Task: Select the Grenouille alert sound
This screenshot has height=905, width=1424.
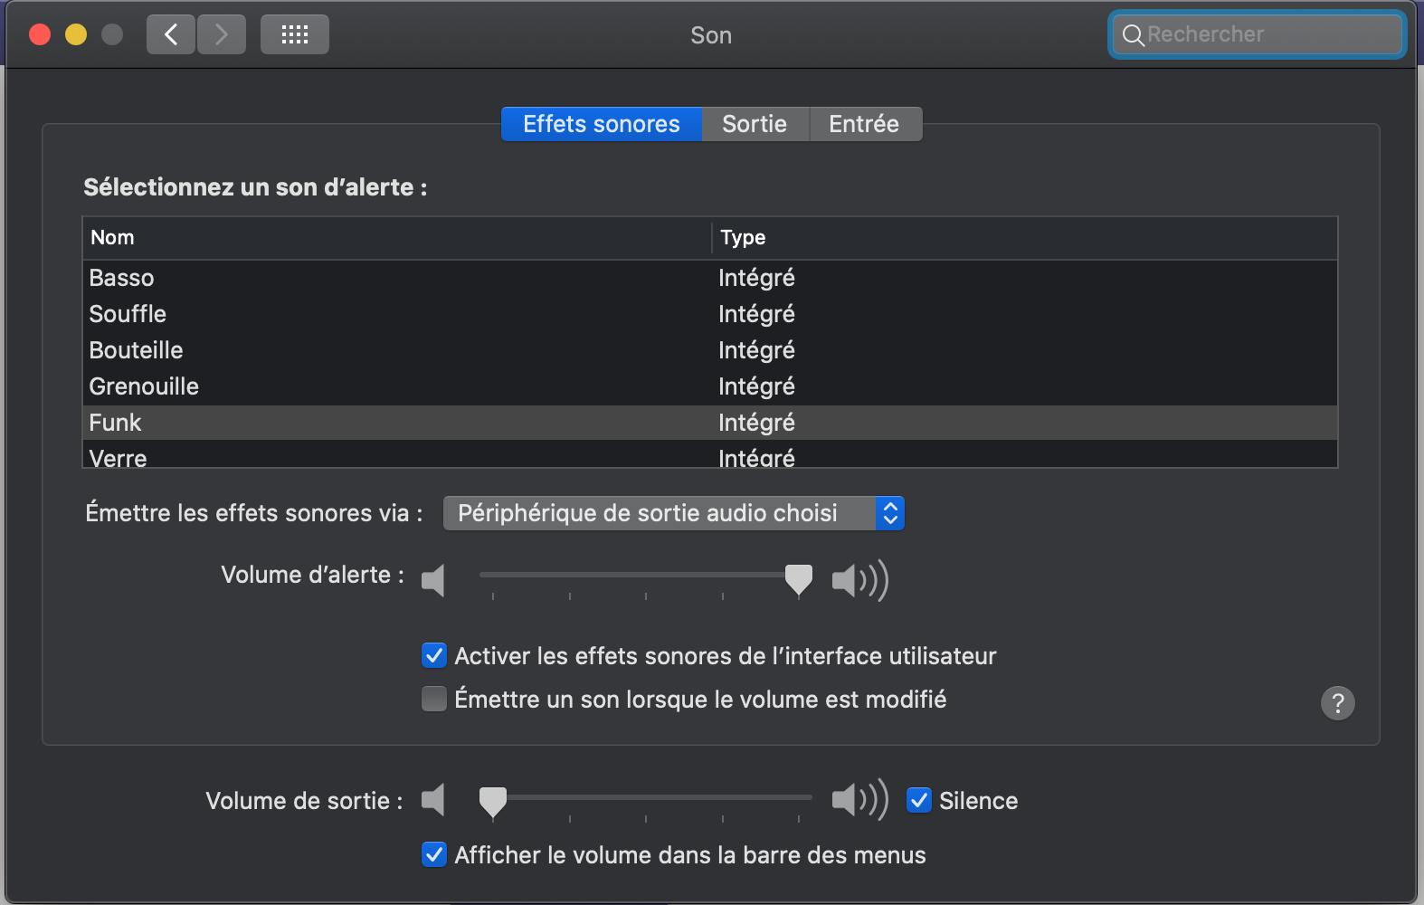Action: [145, 386]
